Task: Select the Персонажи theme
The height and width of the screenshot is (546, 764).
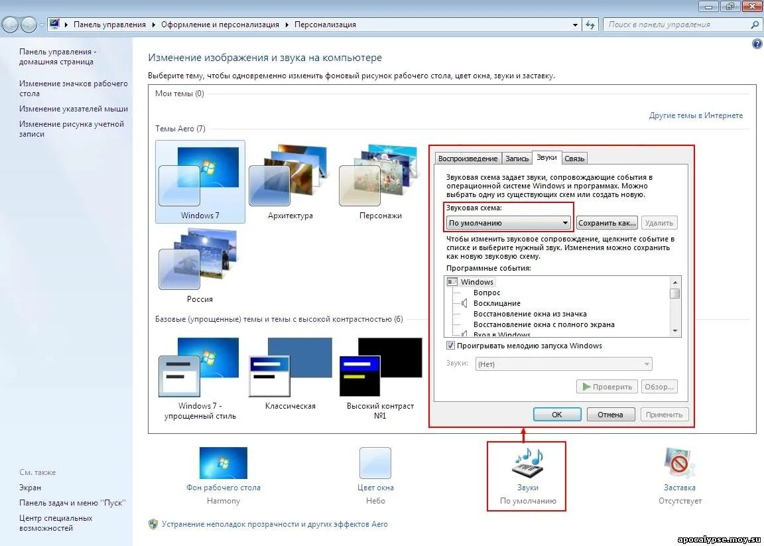Action: [380, 181]
